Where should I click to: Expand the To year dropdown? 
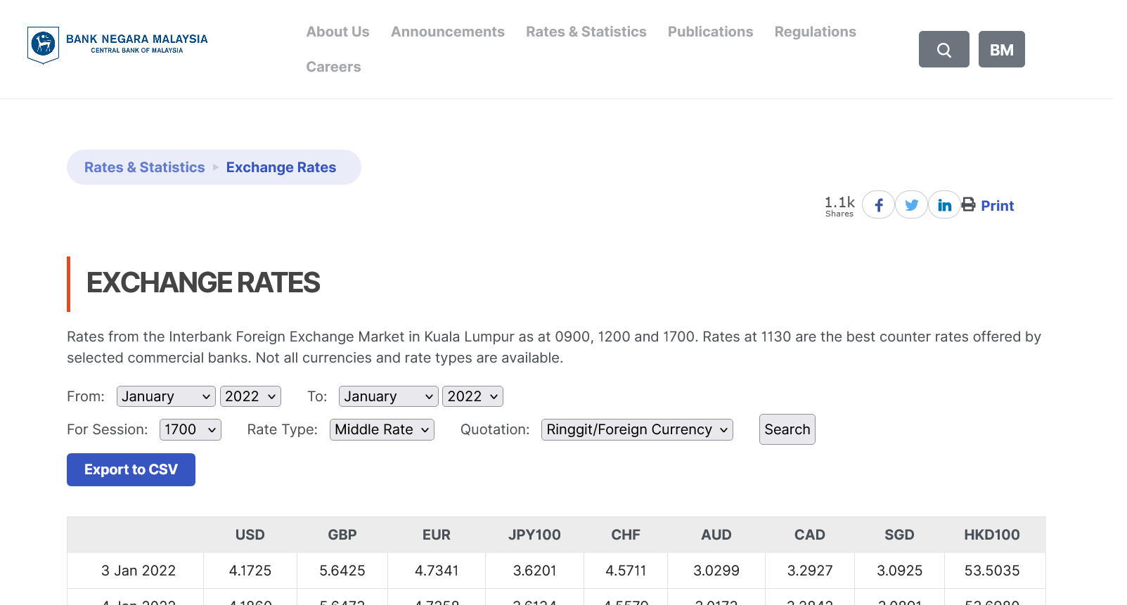tap(472, 396)
